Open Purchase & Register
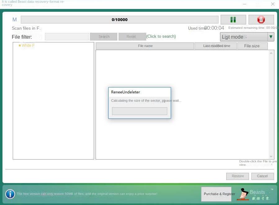Image resolution: width=279 pixels, height=205 pixels. pyautogui.click(x=219, y=194)
